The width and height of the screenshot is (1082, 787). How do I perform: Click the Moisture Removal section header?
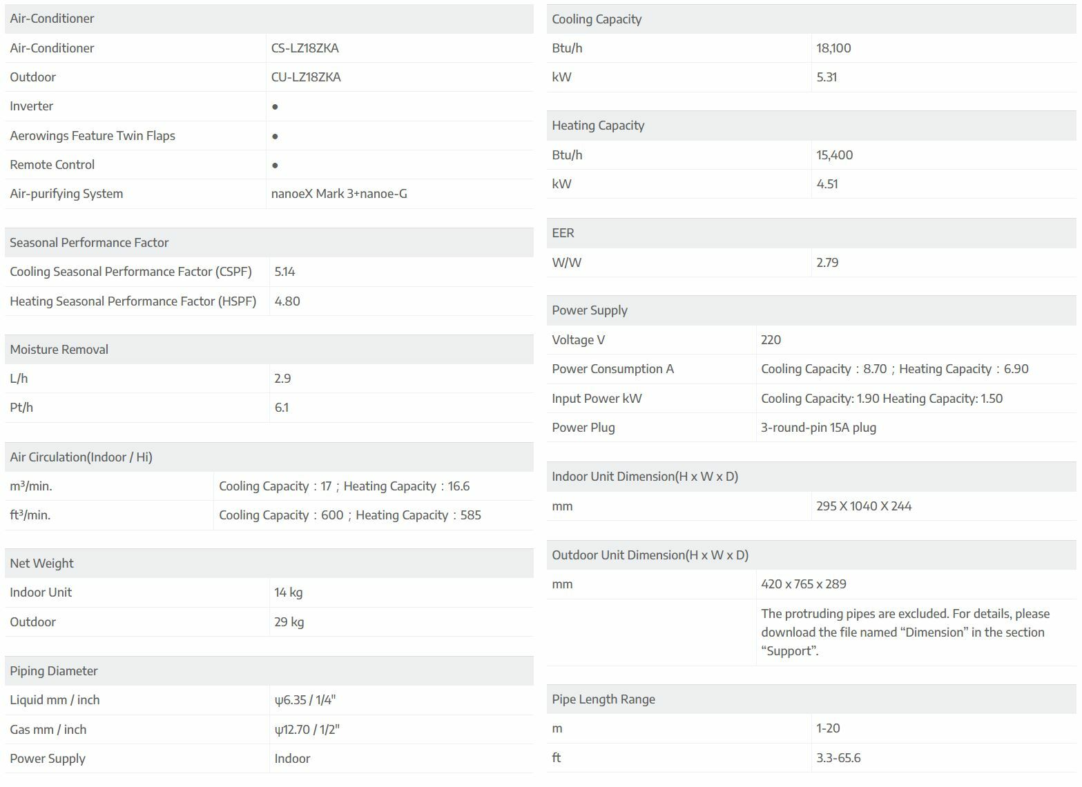(x=59, y=350)
